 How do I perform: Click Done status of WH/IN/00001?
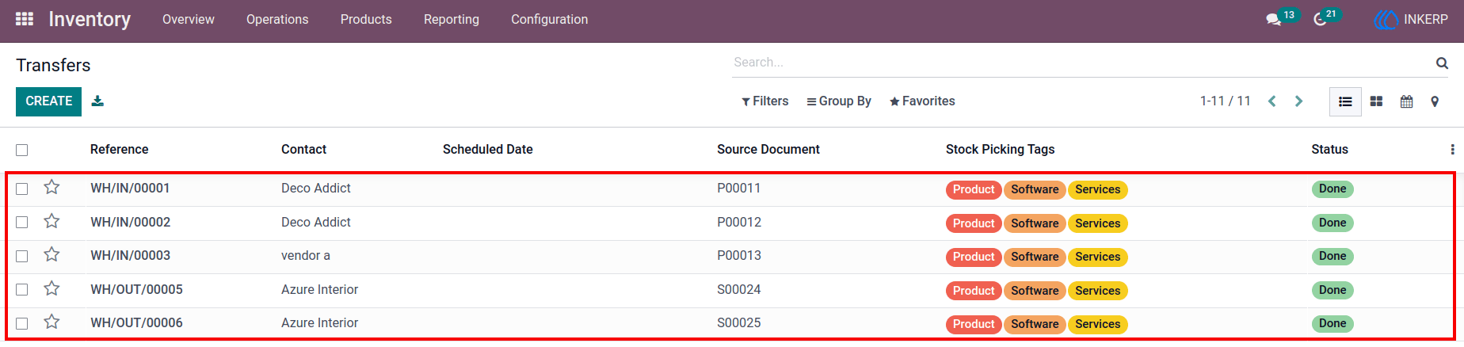1332,189
